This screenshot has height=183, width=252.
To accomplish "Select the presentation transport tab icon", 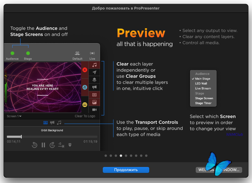I will click(46, 123).
